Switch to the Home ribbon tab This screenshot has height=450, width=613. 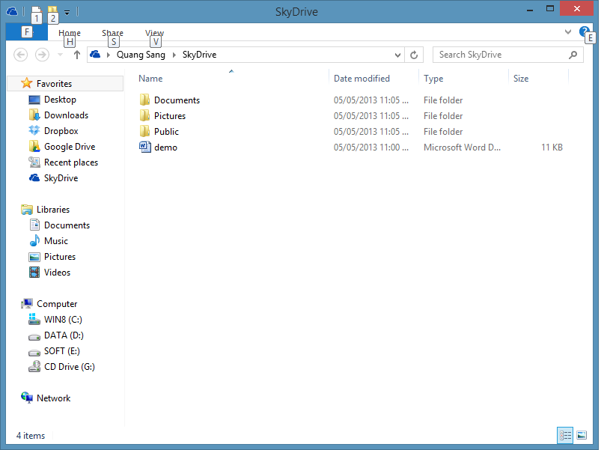point(70,33)
